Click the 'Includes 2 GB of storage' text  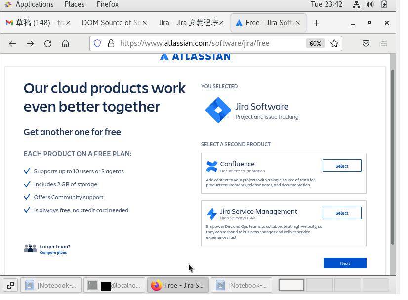coord(66,184)
